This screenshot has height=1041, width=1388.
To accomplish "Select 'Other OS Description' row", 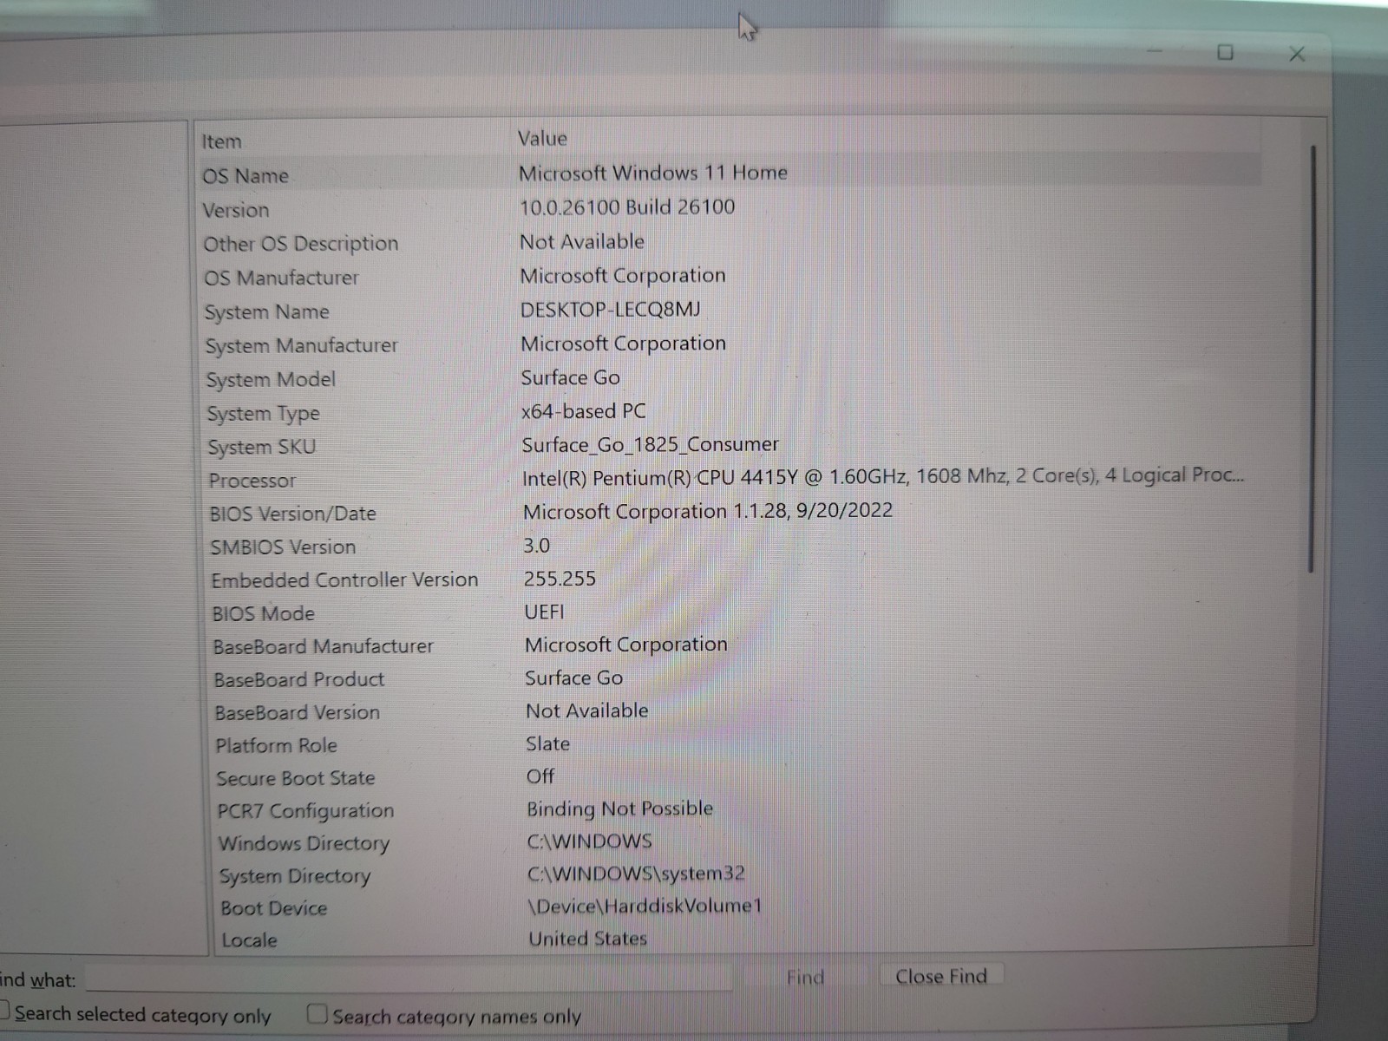I will (730, 242).
